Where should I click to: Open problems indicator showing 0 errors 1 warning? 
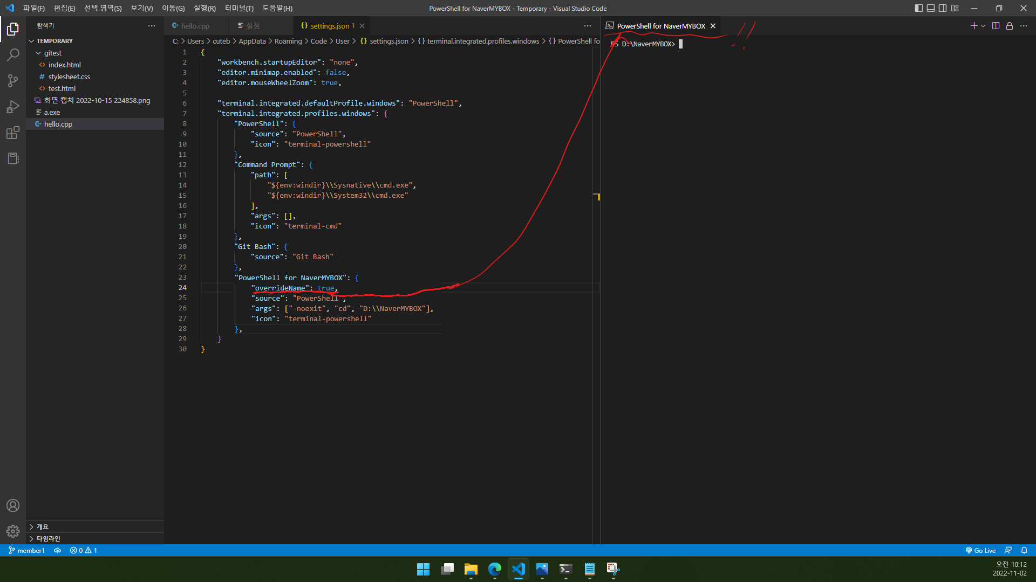(84, 550)
